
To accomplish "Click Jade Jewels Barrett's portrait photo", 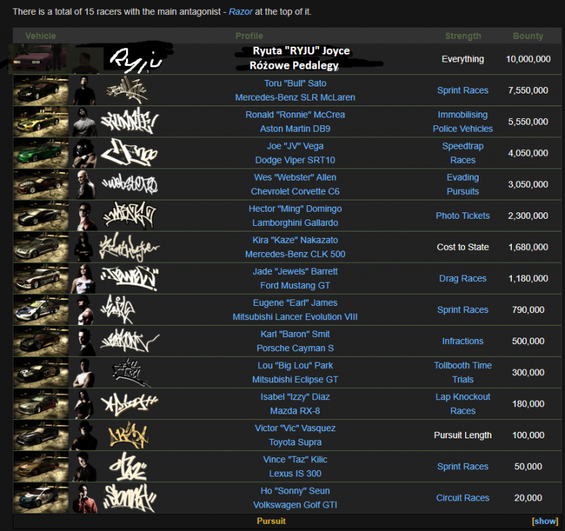I will click(84, 278).
